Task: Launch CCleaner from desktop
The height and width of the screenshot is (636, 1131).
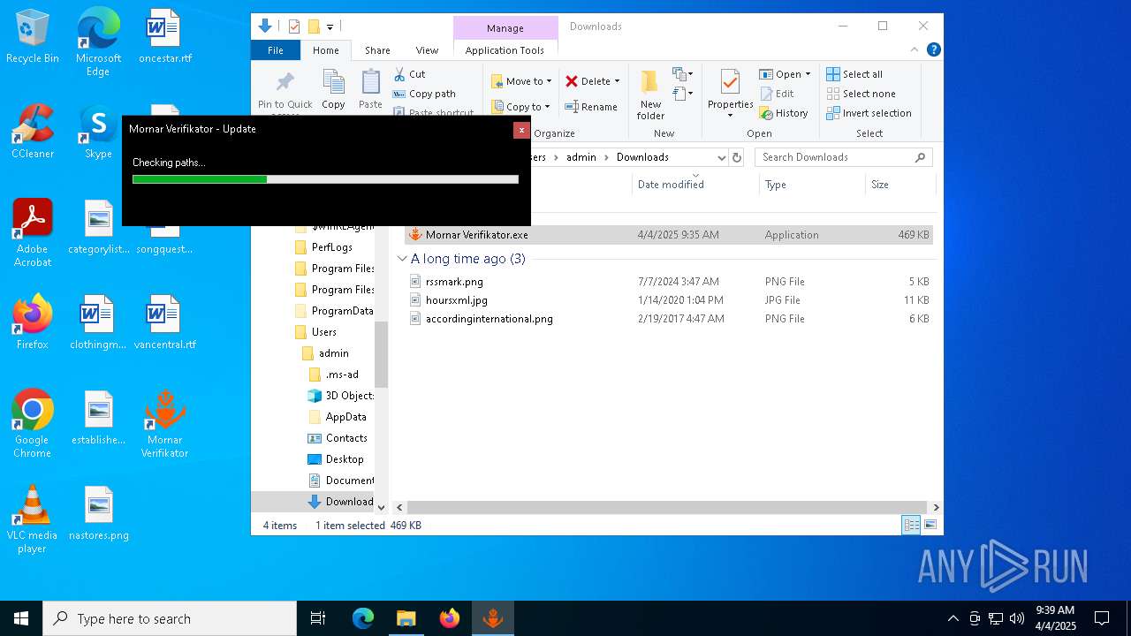Action: pyautogui.click(x=33, y=132)
